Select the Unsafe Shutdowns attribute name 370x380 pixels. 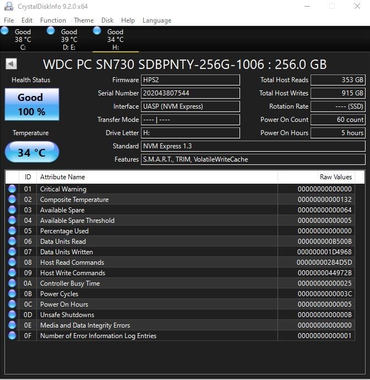[x=67, y=315]
